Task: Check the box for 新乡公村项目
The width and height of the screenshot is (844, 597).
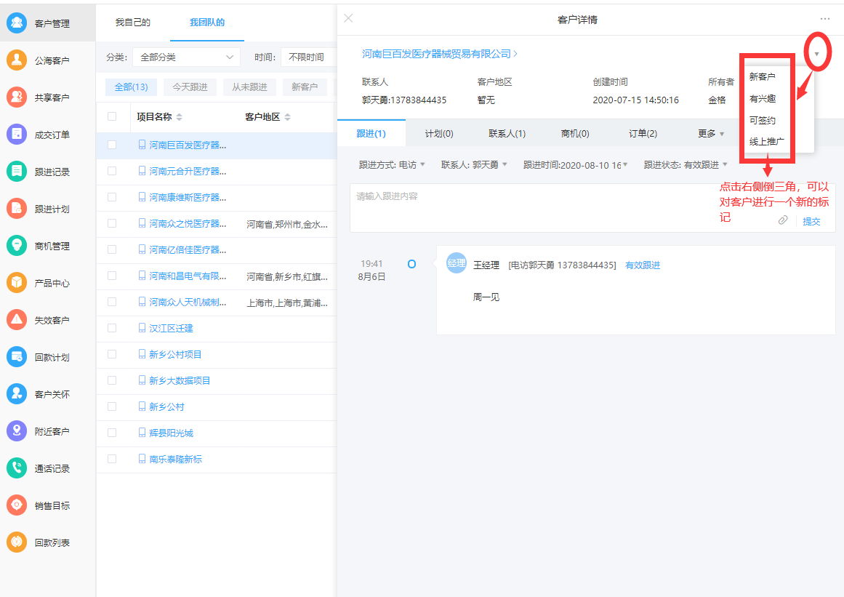Action: pyautogui.click(x=112, y=354)
